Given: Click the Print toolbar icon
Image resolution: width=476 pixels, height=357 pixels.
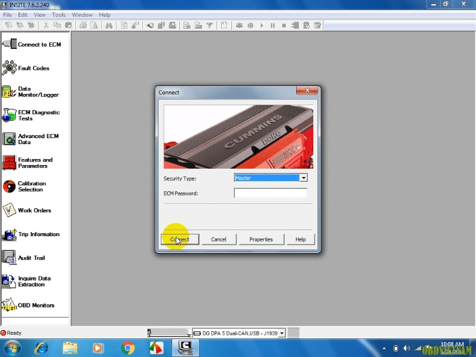Looking at the screenshot, I should tap(83, 26).
